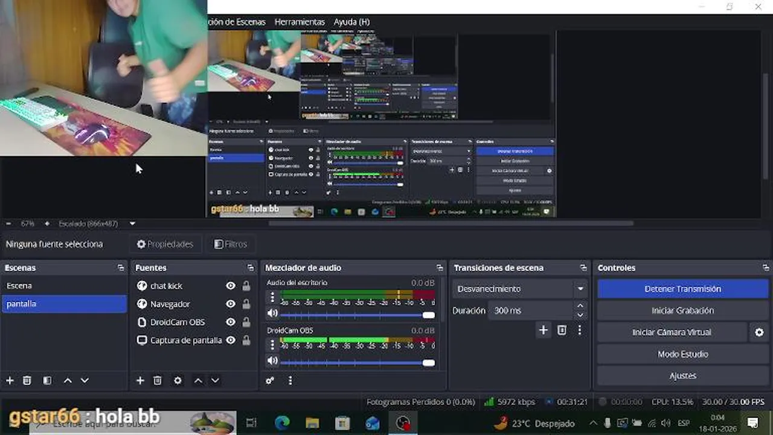This screenshot has height=435, width=773.
Task: Open Ajustes settings button
Action: point(682,376)
